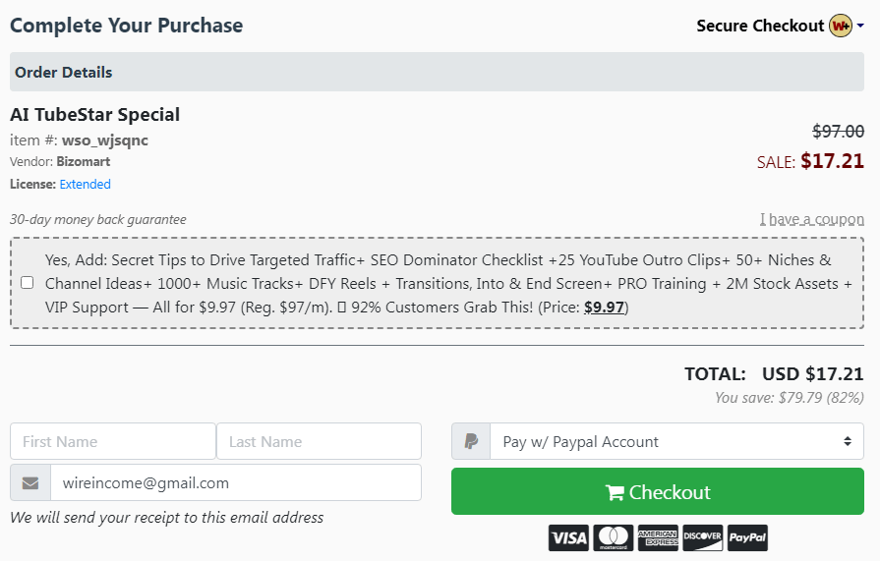Click the vendor name 'Bizomart'
This screenshot has height=561, width=880.
[x=83, y=161]
